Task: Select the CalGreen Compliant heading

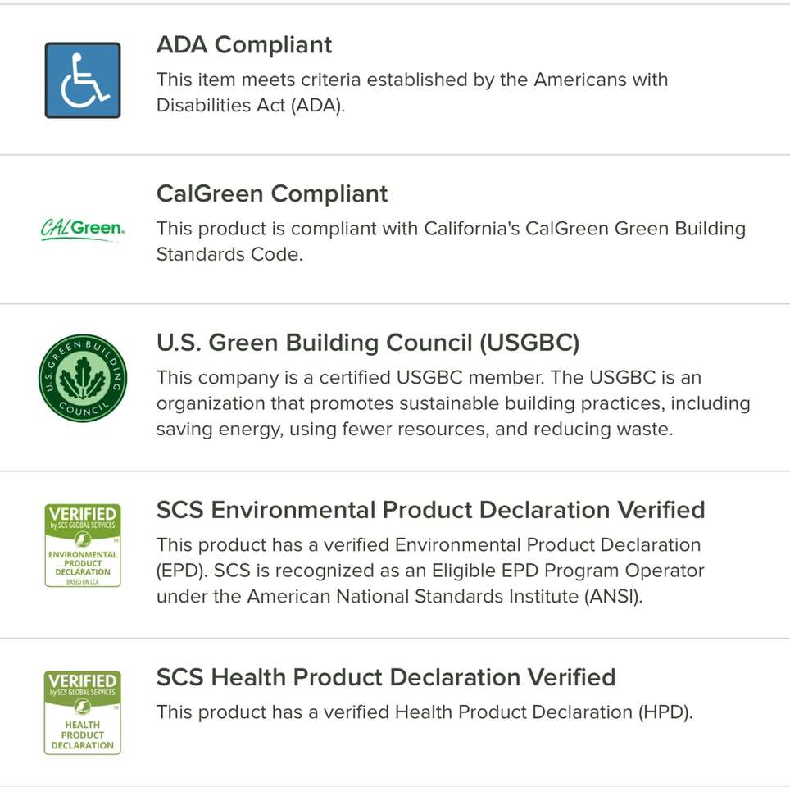Action: pyautogui.click(x=272, y=193)
